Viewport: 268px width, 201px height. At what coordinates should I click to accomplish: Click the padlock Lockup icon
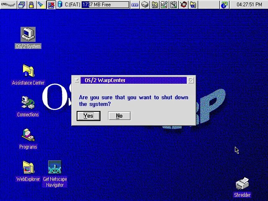tap(31, 5)
